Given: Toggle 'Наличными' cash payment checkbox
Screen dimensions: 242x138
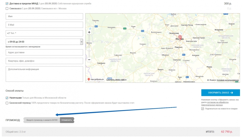Looking at the screenshot, I should pos(7,98).
